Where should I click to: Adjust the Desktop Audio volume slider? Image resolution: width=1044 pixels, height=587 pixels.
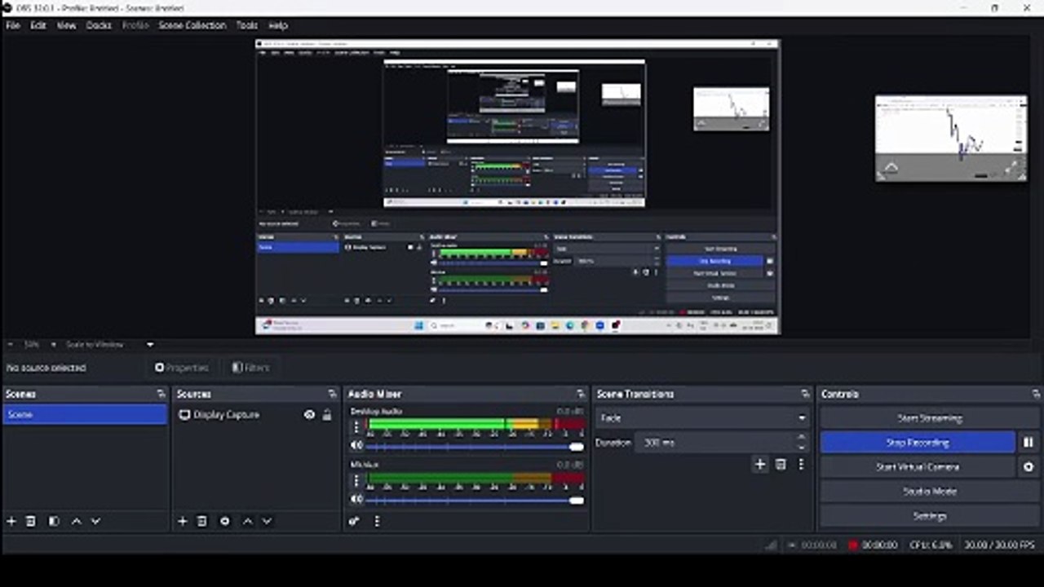(x=475, y=447)
